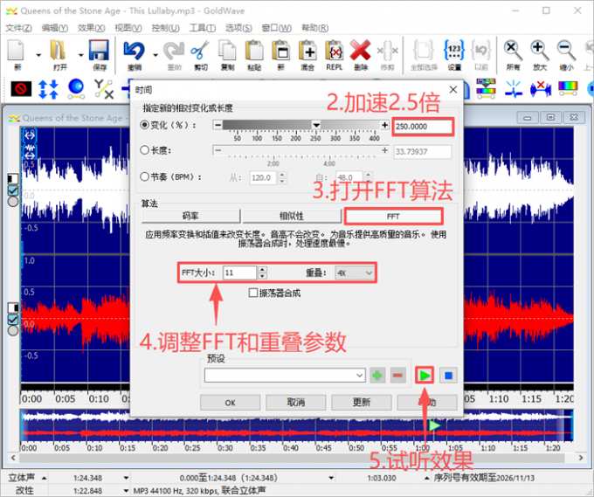Click the Y/X effect icon
The width and height of the screenshot is (594, 497).
click(x=104, y=89)
